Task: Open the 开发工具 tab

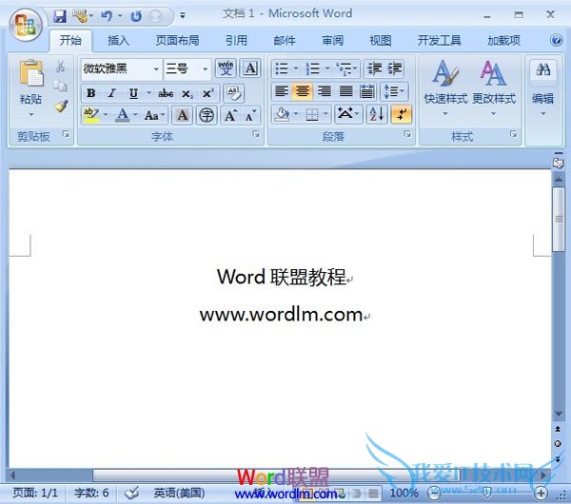Action: [x=439, y=40]
